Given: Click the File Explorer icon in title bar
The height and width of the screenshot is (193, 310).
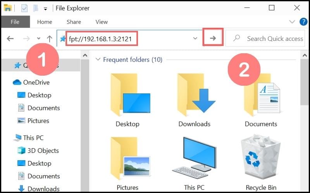Looking at the screenshot, I should tap(8, 8).
